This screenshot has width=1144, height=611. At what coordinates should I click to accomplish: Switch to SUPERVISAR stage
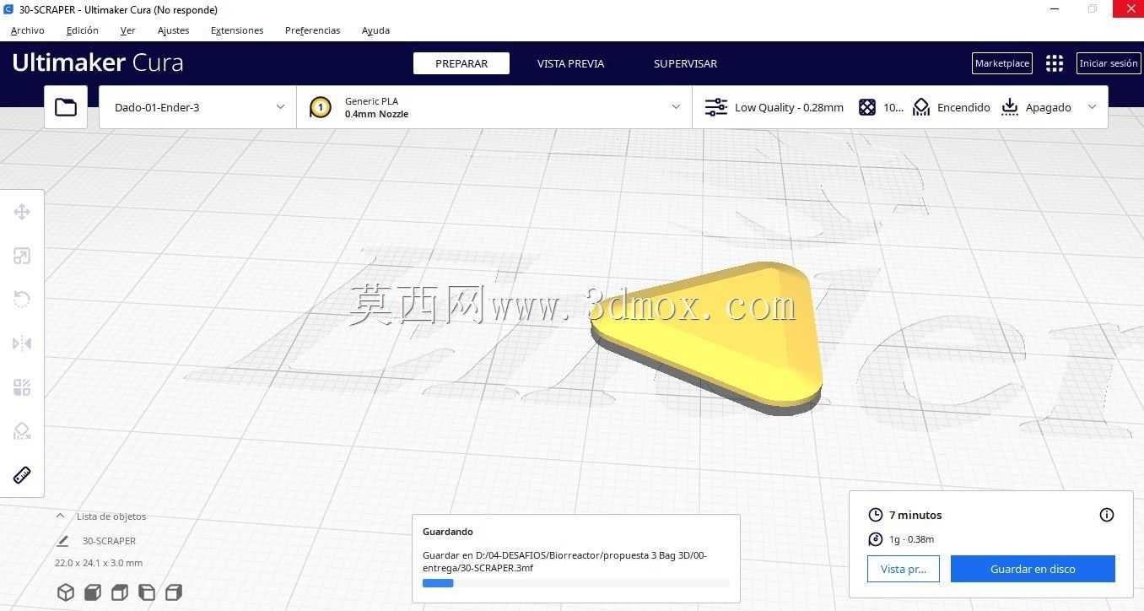(685, 63)
